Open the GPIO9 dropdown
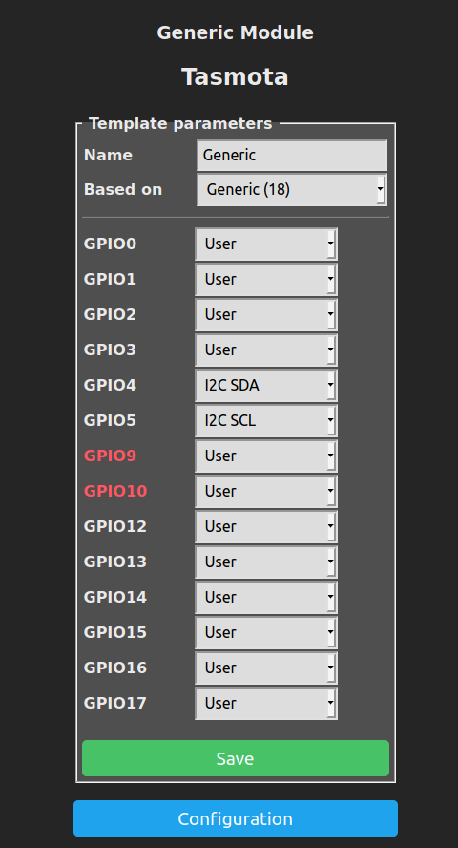This screenshot has height=848, width=458. click(266, 456)
